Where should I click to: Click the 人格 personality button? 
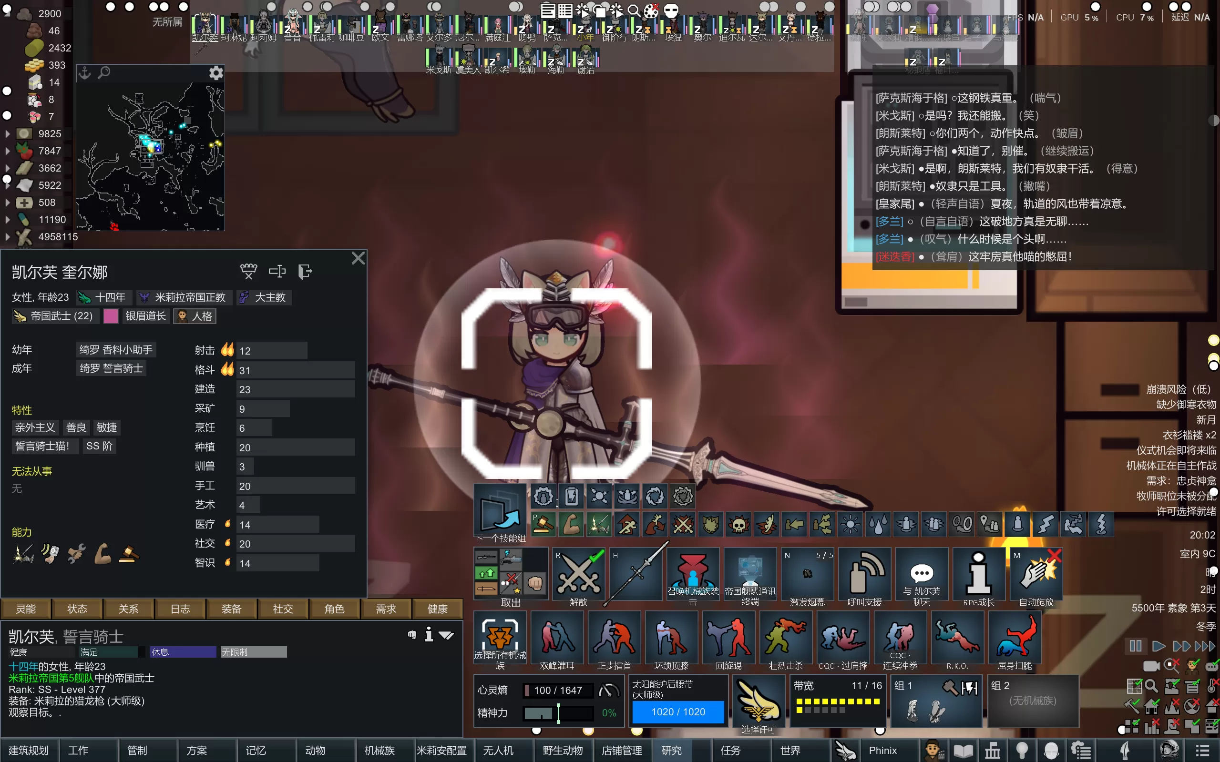195,316
